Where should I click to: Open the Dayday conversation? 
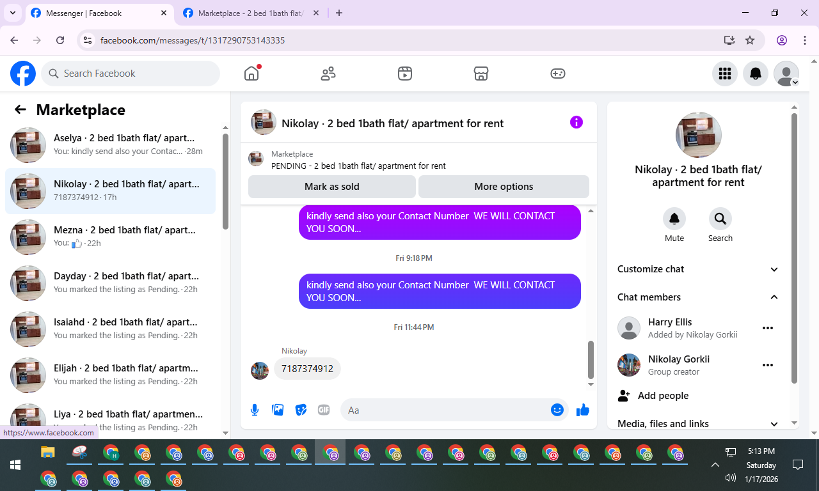tap(111, 283)
